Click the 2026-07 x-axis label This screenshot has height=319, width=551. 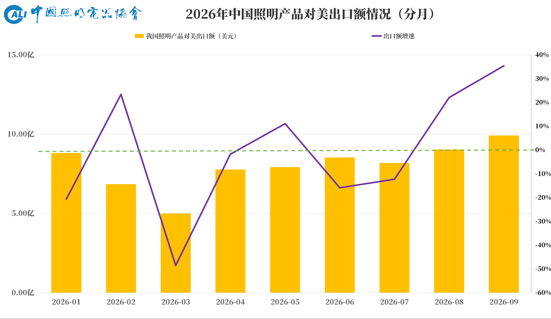pyautogui.click(x=394, y=302)
